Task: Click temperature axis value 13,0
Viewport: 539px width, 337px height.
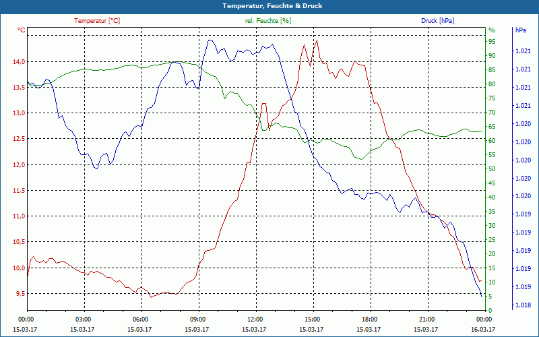Action: [x=19, y=113]
